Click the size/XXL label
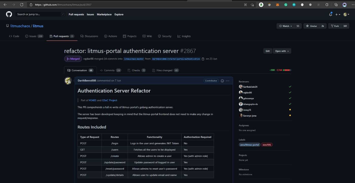The image size is (355, 183). coord(267,145)
